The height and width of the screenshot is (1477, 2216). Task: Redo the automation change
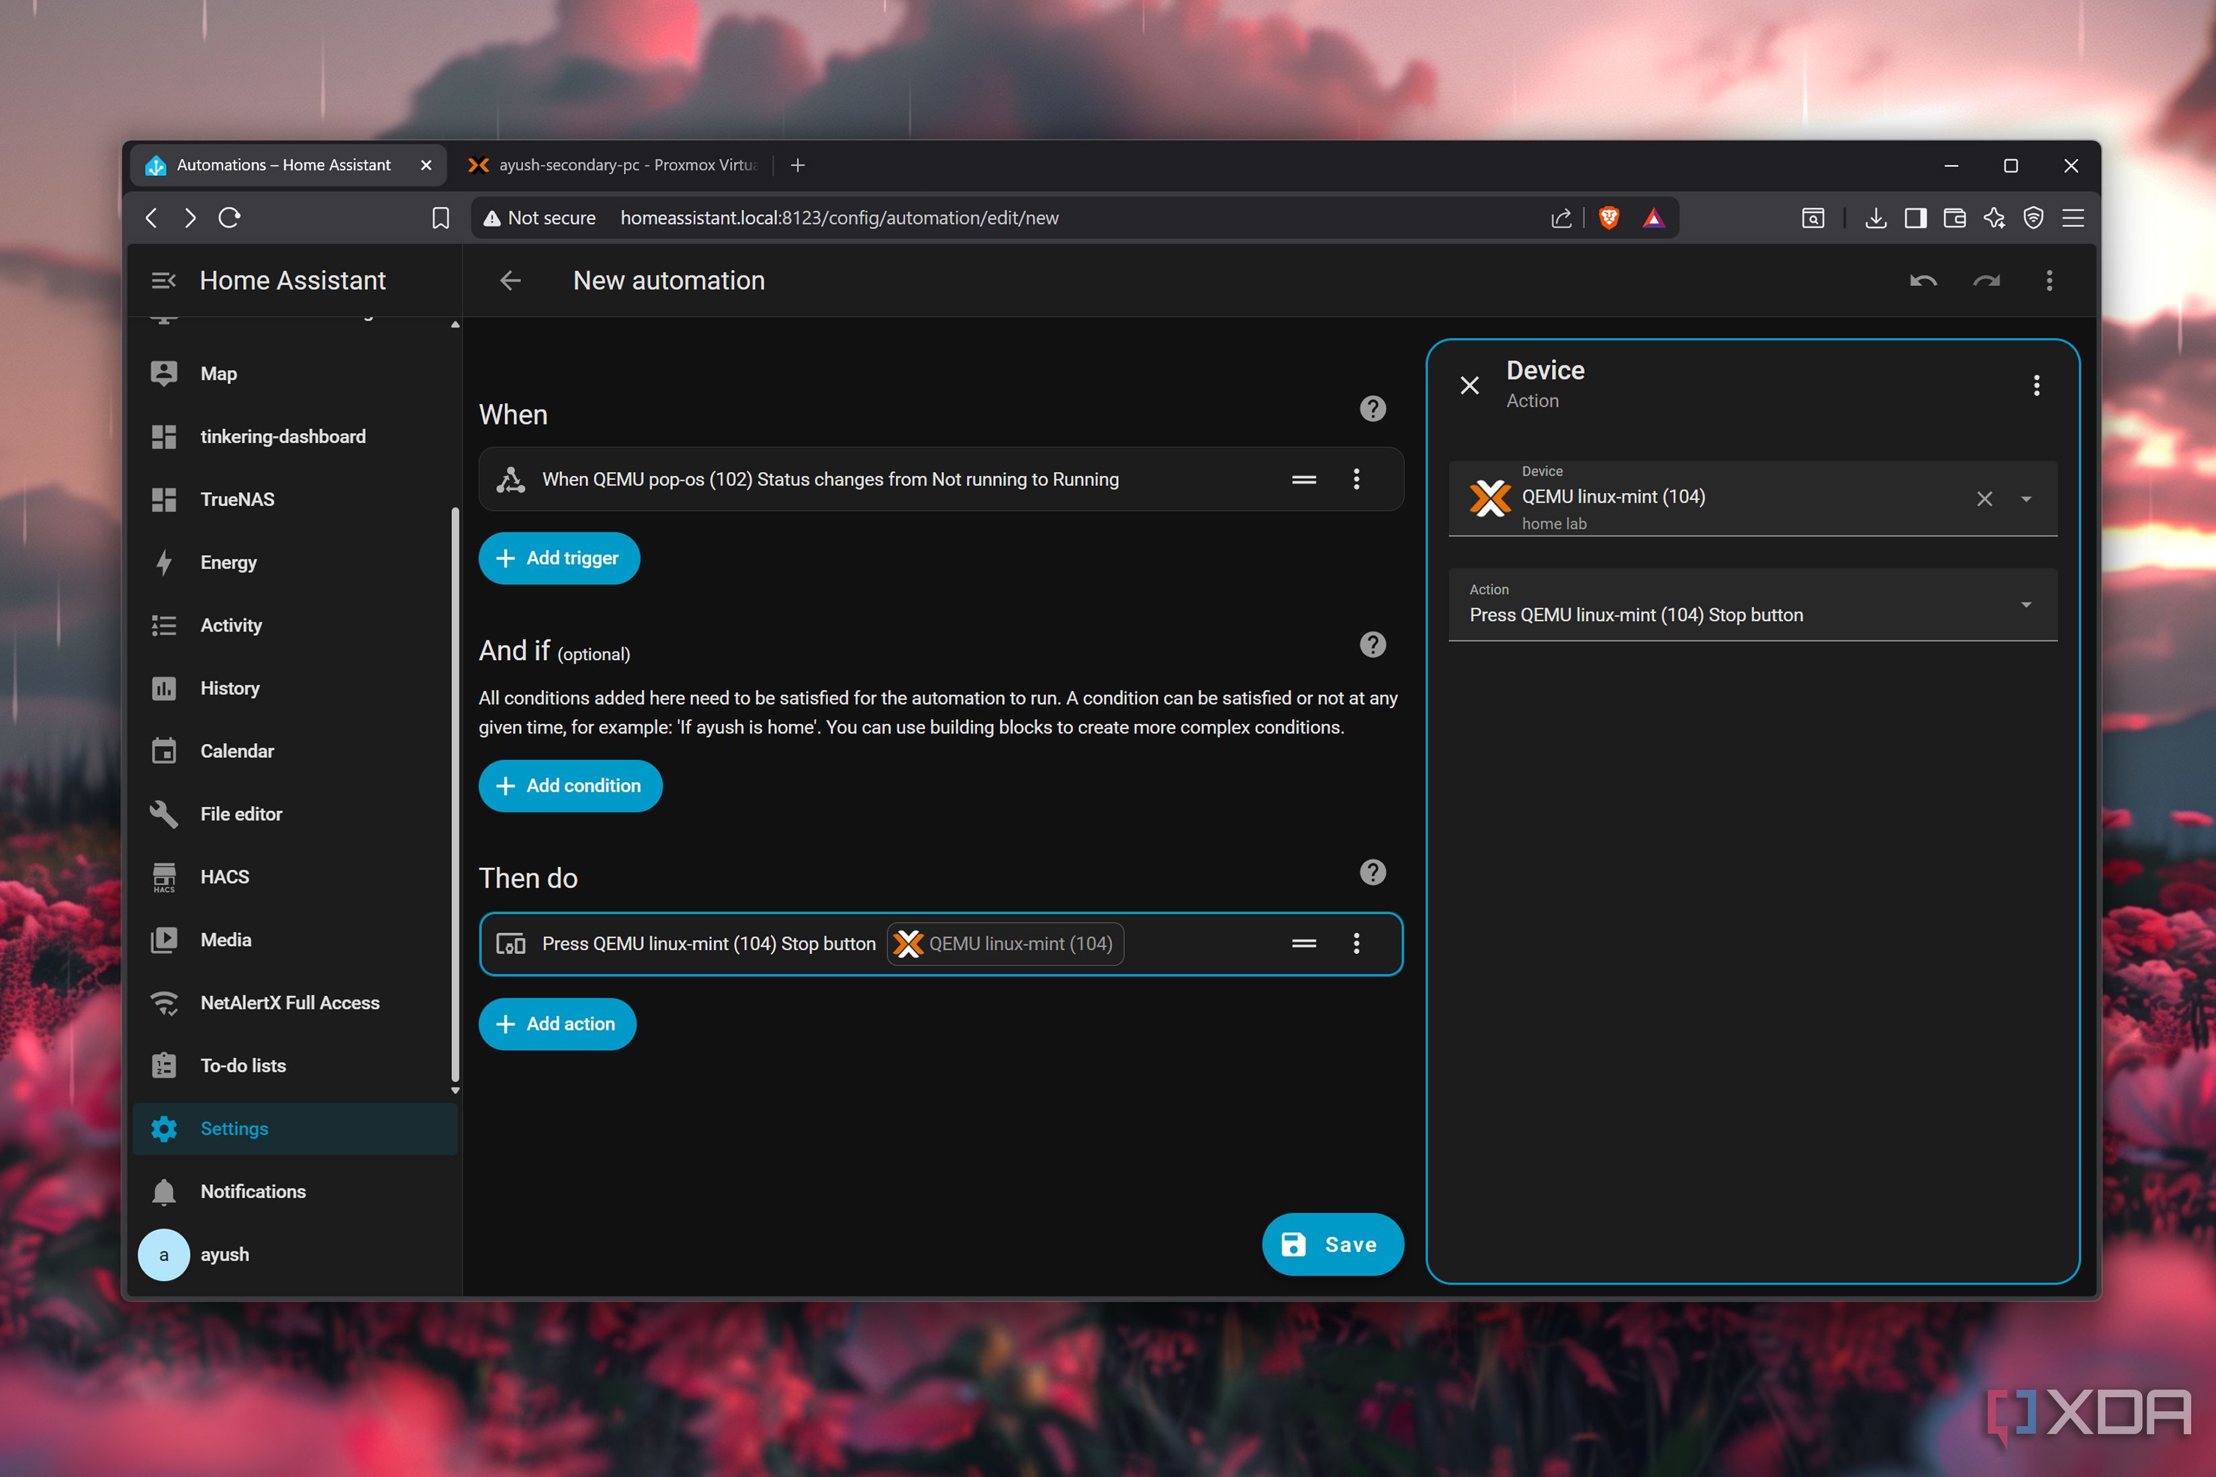click(1986, 281)
